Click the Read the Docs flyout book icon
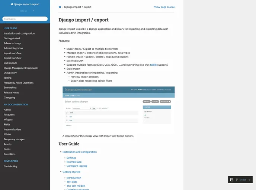 pyautogui.click(x=231, y=180)
